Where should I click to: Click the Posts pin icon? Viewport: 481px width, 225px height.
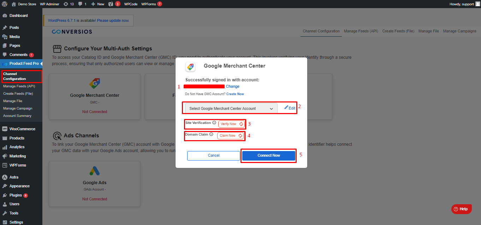tap(5, 27)
